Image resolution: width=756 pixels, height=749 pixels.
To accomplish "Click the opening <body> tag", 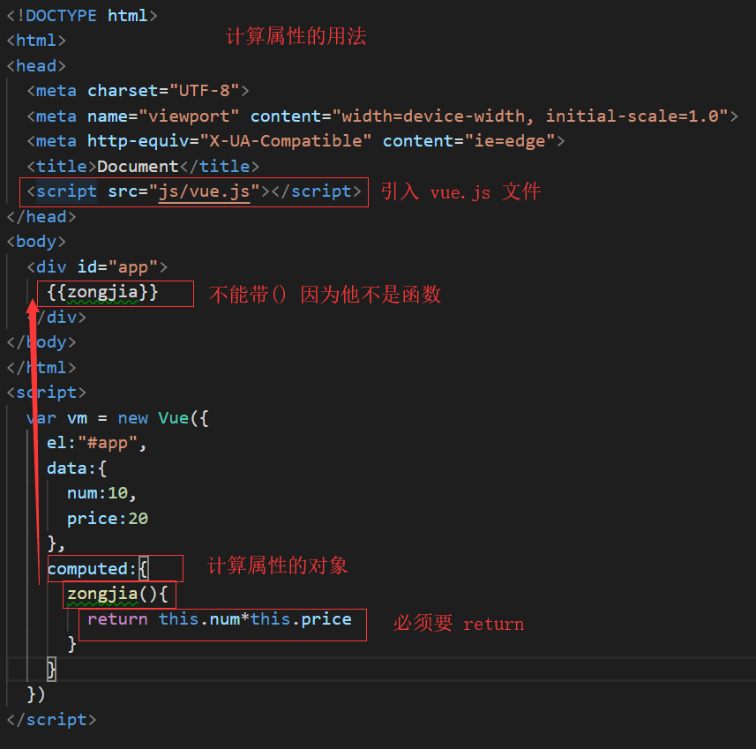I will [36, 241].
